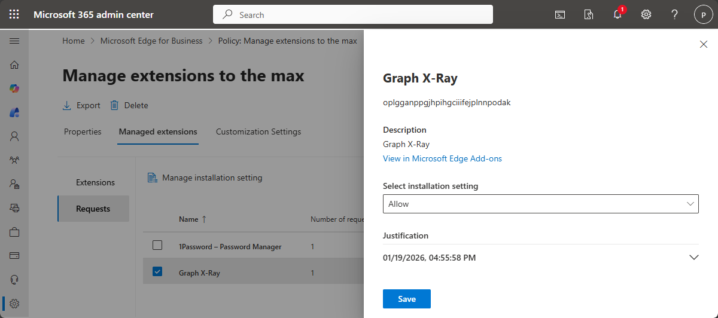This screenshot has width=718, height=318.
Task: Toggle the hamburger navigation menu
Action: (x=14, y=41)
